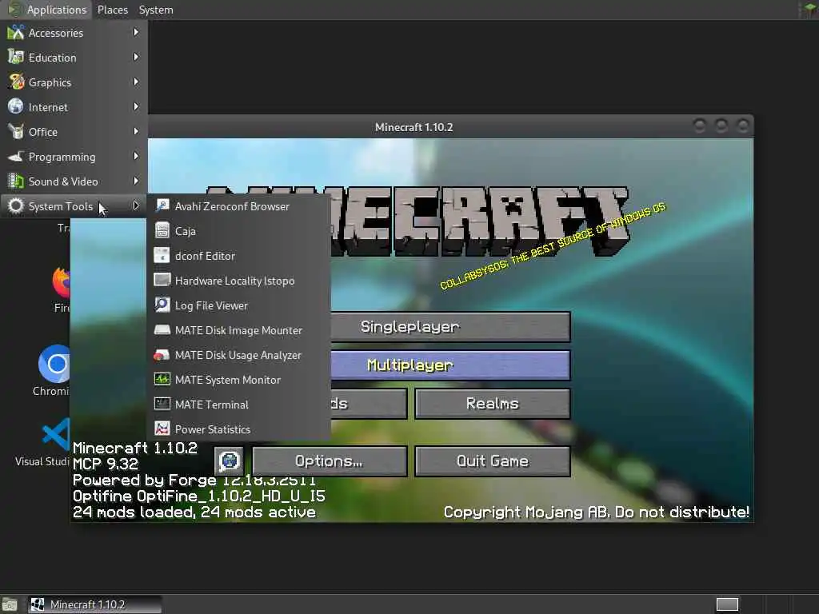Open Minecraft Options
Screen dimensions: 819x614
pyautogui.click(x=329, y=461)
